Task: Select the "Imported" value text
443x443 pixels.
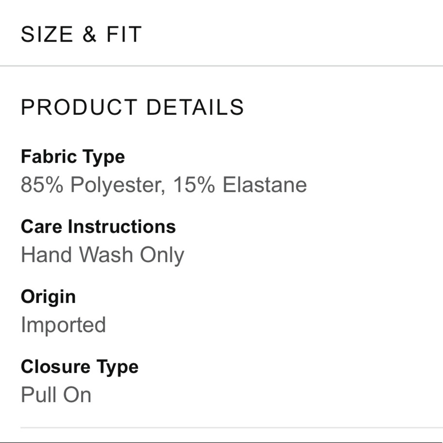Action: pyautogui.click(x=63, y=325)
